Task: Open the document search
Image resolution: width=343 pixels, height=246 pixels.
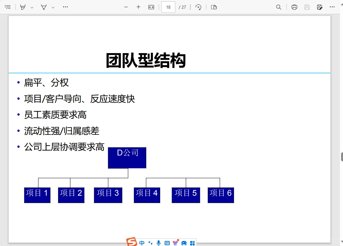Action: point(279,7)
